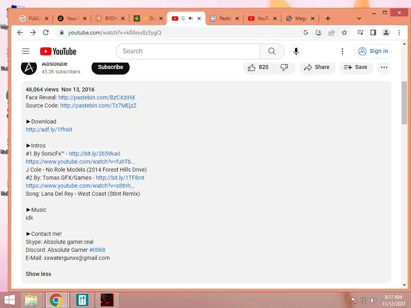Close the Pastebin tab
Screen dimensions: 411x308
237,18
